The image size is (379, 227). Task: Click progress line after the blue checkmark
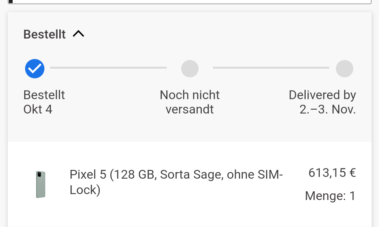tap(108, 68)
